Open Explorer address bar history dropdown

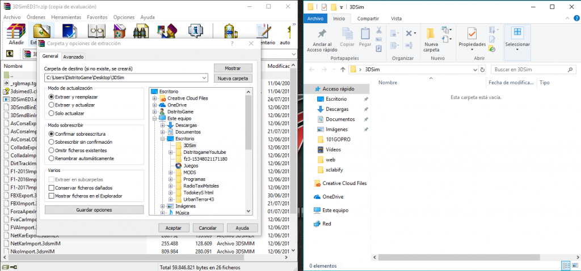pos(475,70)
